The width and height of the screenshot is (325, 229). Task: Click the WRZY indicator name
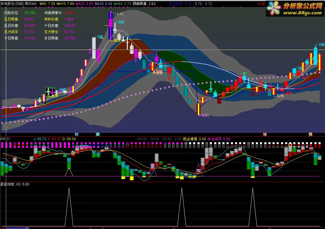click(5, 139)
